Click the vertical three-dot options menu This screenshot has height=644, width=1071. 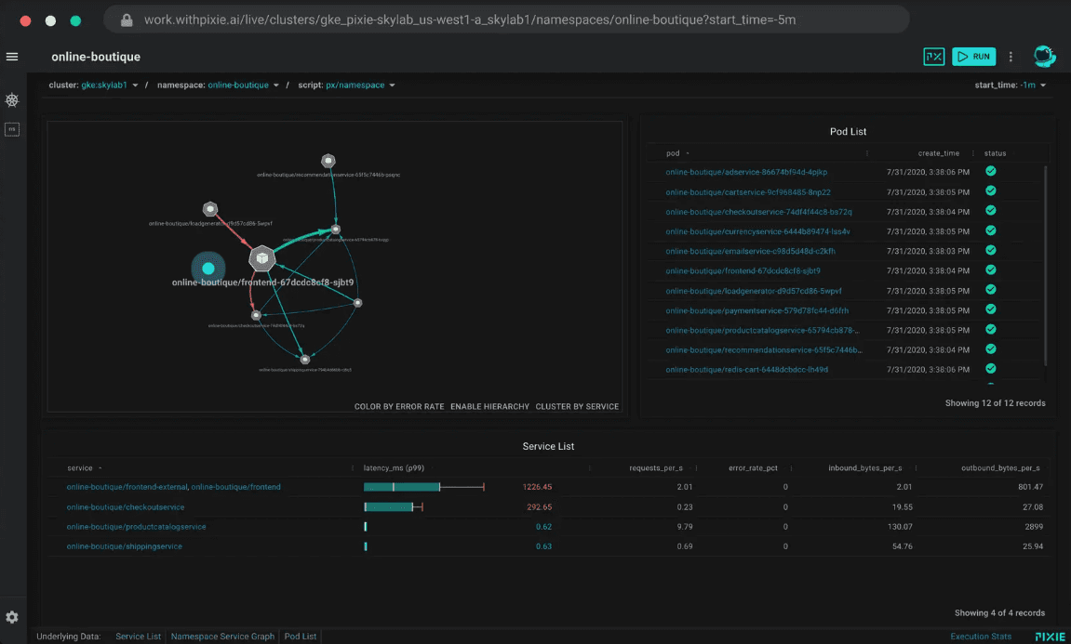click(x=1011, y=57)
